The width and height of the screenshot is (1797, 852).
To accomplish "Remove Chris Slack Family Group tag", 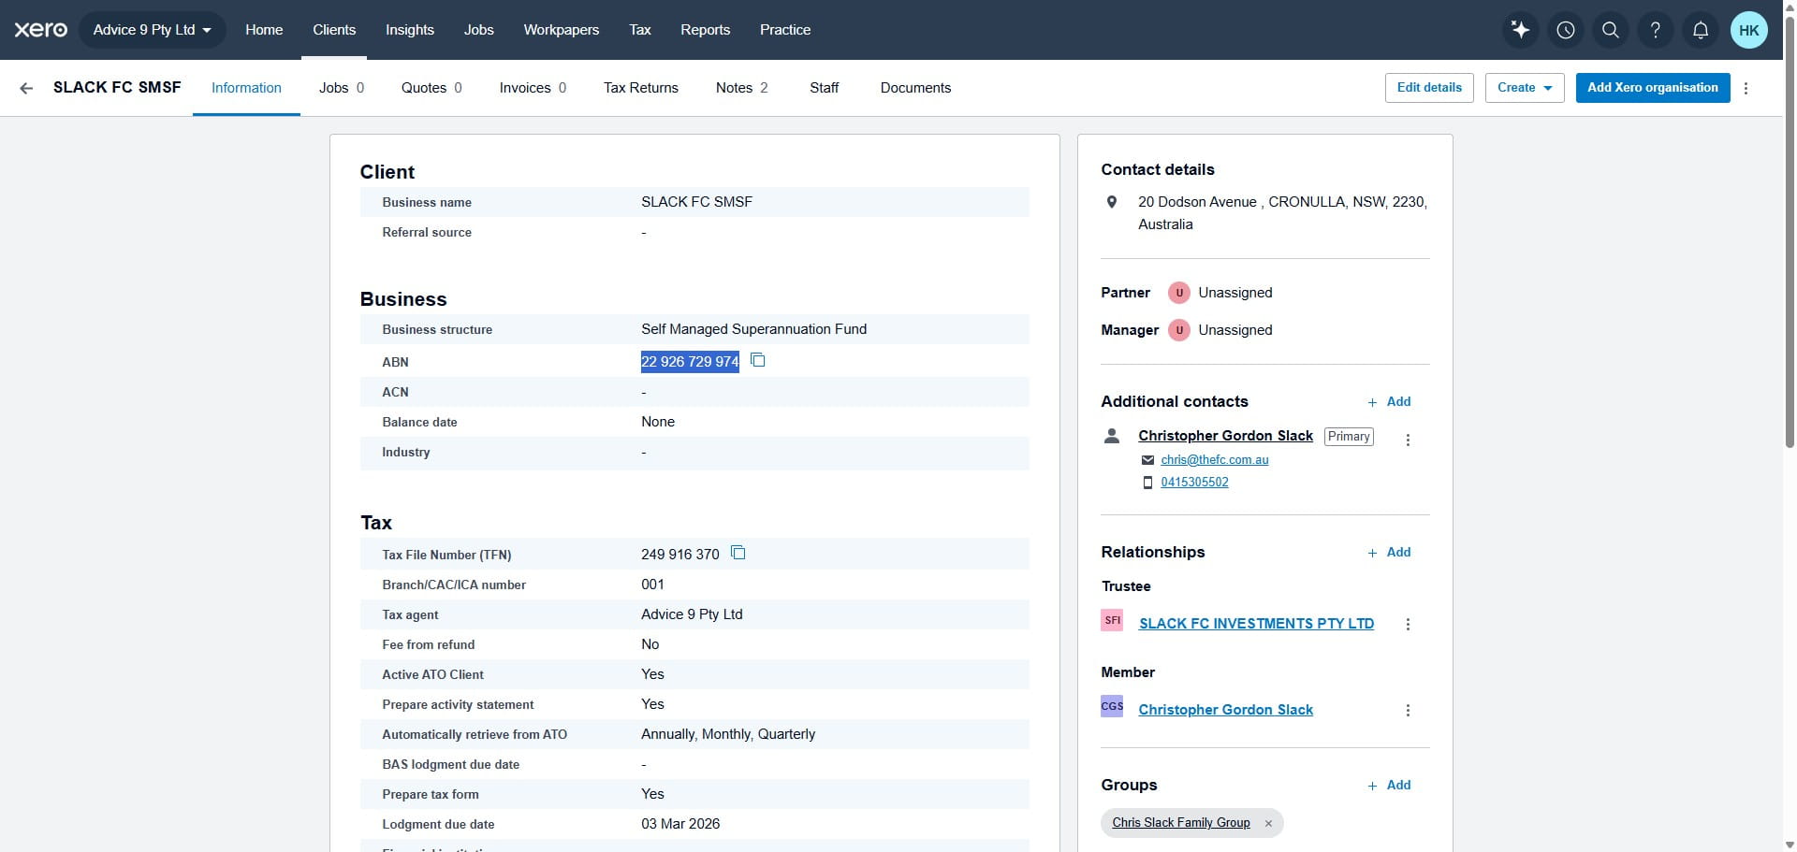I will click(1268, 823).
